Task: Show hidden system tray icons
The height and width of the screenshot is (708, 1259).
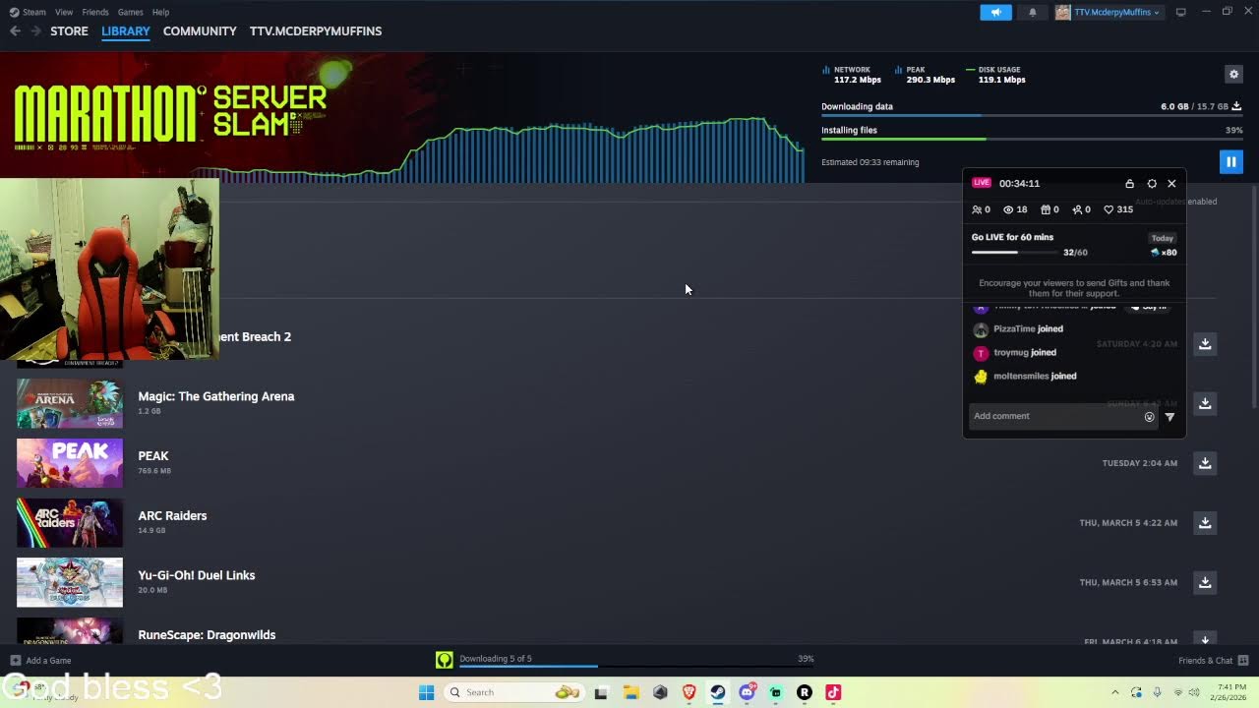Action: pos(1114,692)
